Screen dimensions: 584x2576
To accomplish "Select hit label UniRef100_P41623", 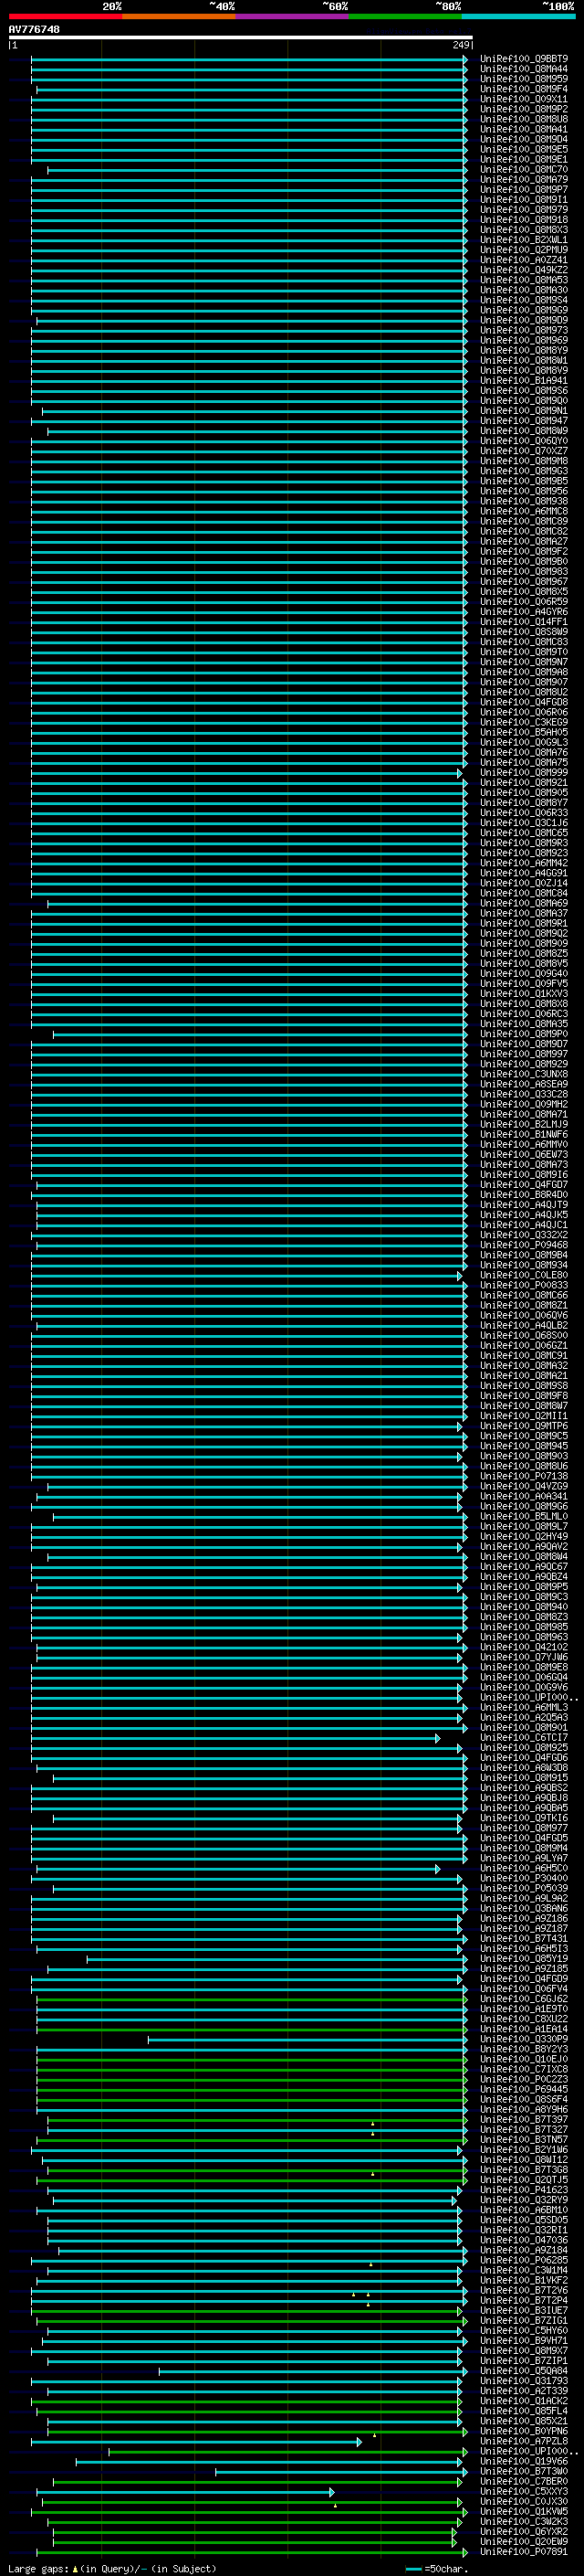I will click(524, 2190).
